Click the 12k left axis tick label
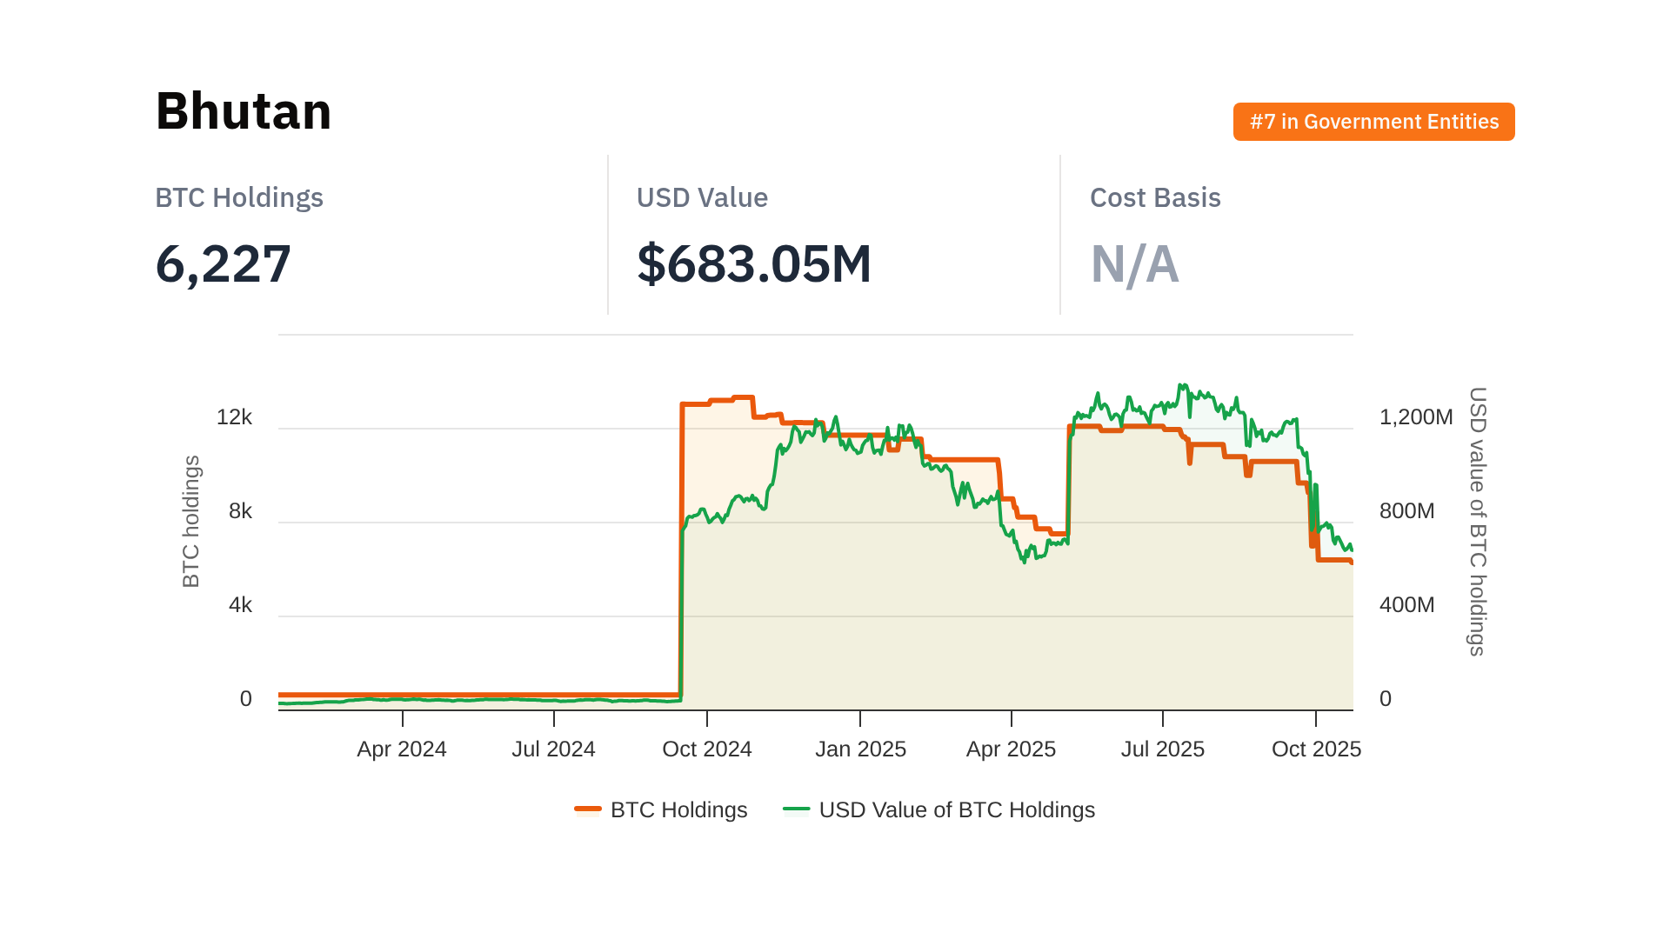 coord(234,417)
